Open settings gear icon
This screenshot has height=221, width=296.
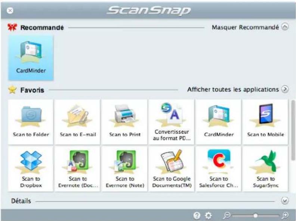[209, 215]
